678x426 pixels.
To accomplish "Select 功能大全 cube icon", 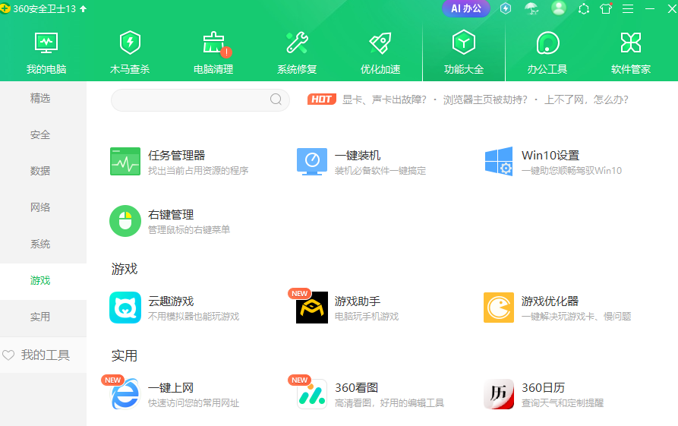I will pos(464,42).
